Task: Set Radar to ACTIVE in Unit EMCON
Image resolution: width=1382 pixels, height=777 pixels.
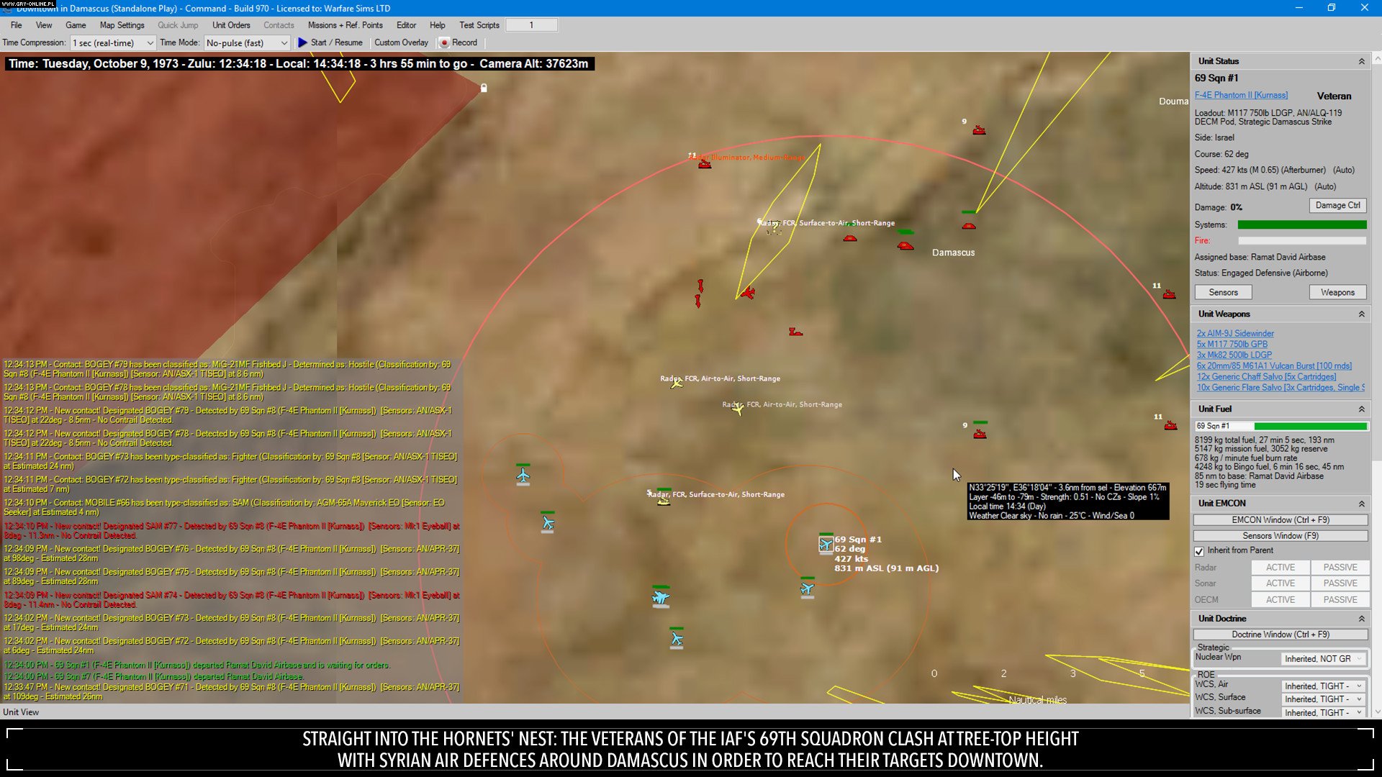Action: [x=1280, y=567]
